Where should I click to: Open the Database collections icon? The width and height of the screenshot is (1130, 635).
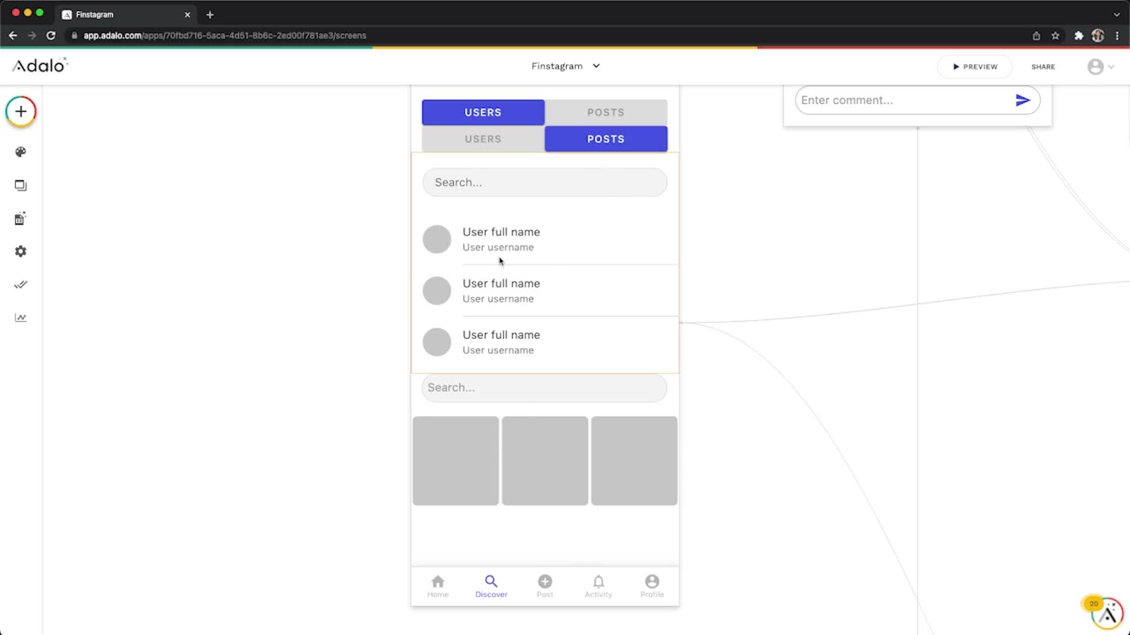point(21,219)
